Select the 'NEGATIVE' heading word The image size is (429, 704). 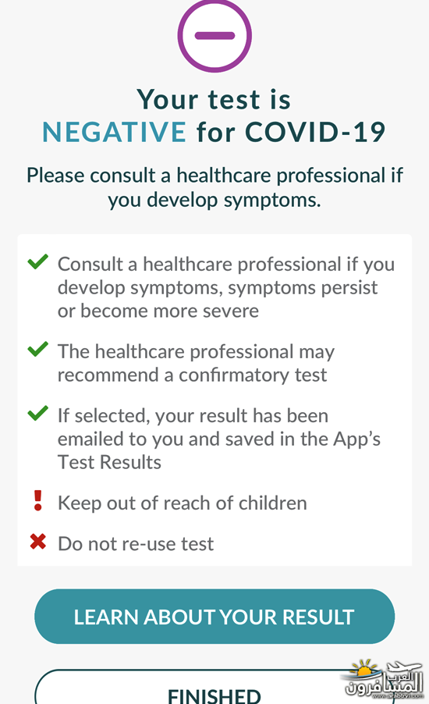pyautogui.click(x=114, y=132)
